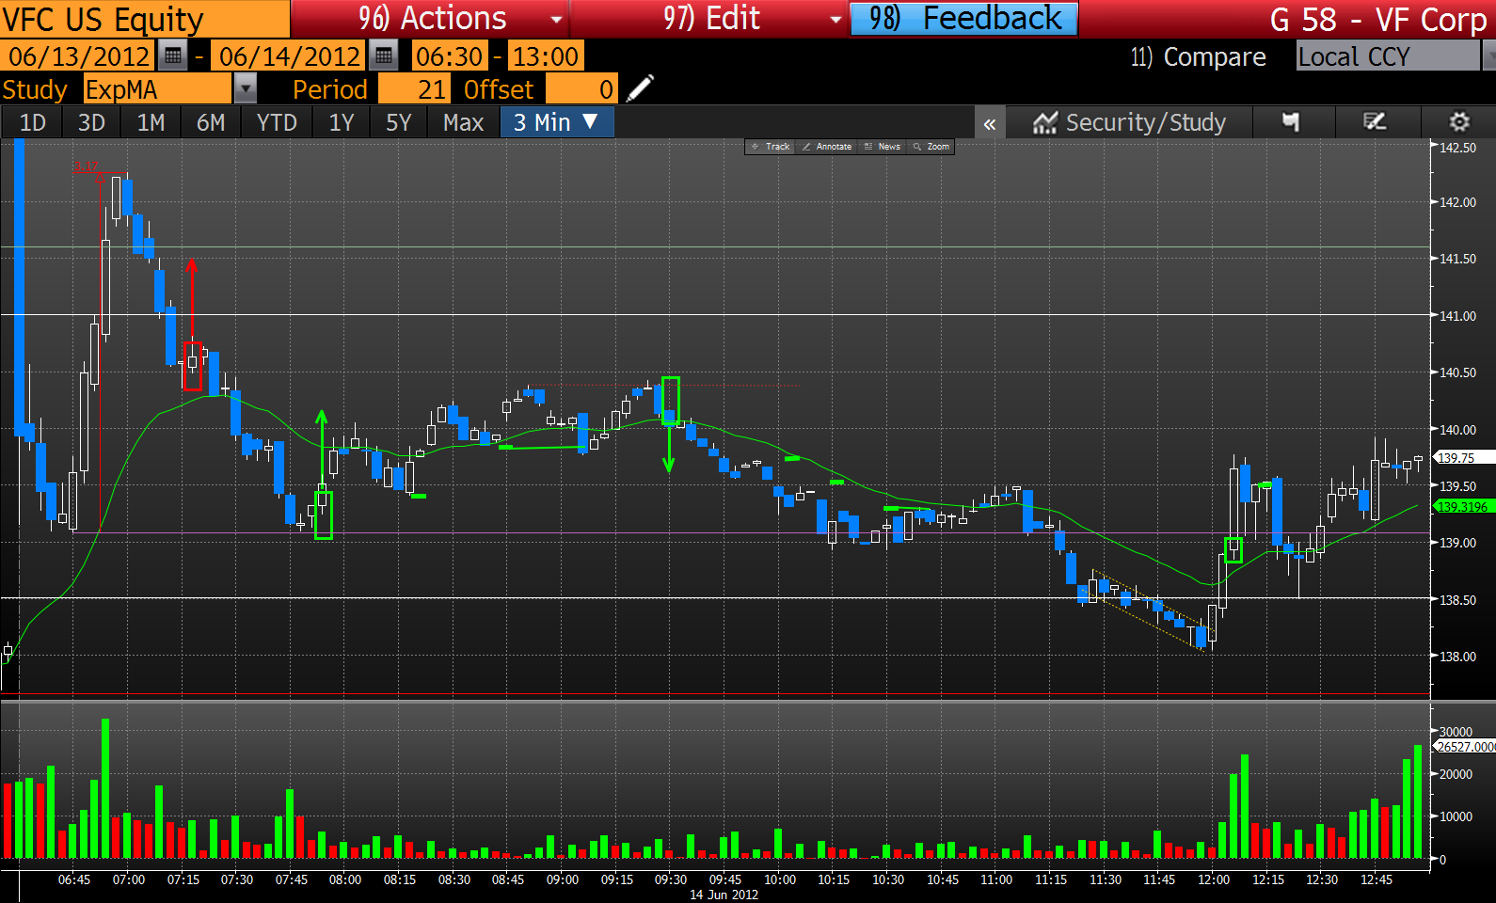
Task: Open Security/Study chart options
Action: click(1130, 123)
